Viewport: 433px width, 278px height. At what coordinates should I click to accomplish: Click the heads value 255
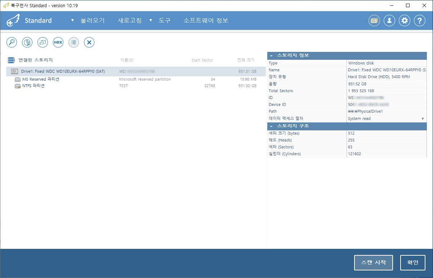coord(351,140)
